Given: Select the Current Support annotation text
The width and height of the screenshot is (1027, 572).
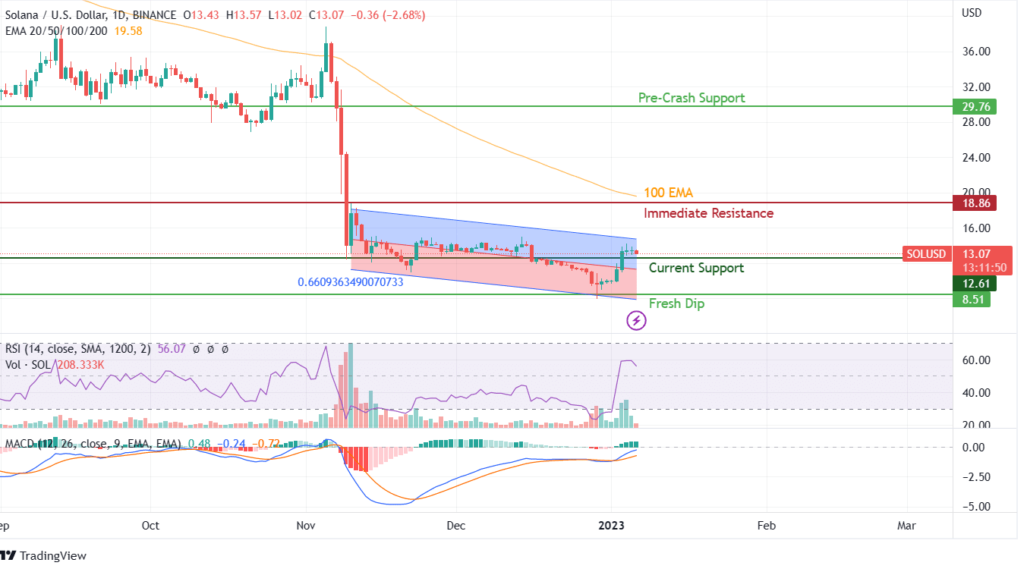Looking at the screenshot, I should [x=696, y=268].
